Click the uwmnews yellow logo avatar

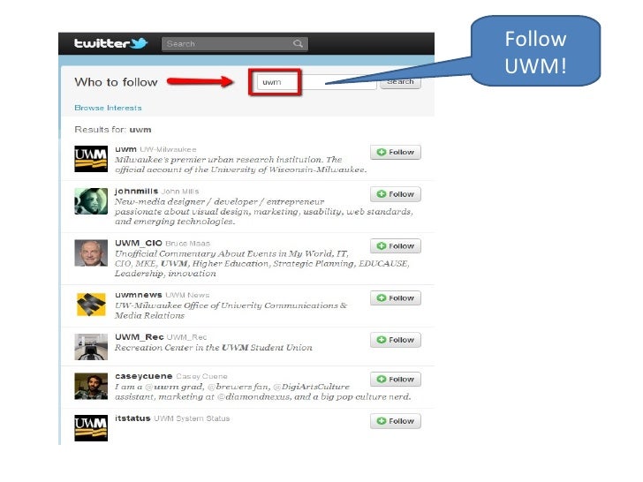tap(91, 305)
